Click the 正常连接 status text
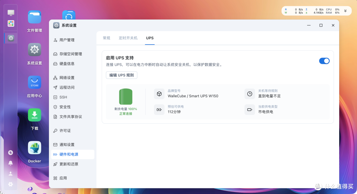Image resolution: width=357 pixels, height=194 pixels. (126, 114)
